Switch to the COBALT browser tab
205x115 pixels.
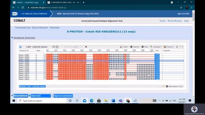click(x=28, y=2)
